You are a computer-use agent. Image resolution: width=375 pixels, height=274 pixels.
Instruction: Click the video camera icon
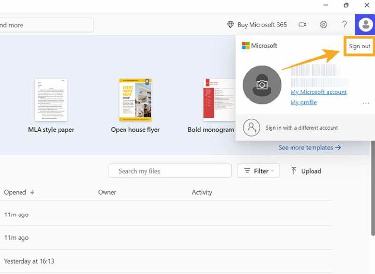coord(303,24)
